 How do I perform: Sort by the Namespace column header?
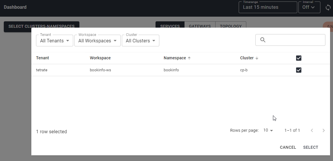(x=175, y=58)
